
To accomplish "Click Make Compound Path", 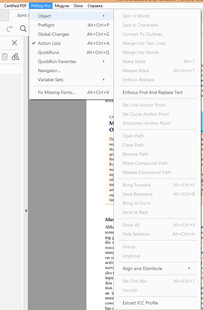I will pos(157,163).
